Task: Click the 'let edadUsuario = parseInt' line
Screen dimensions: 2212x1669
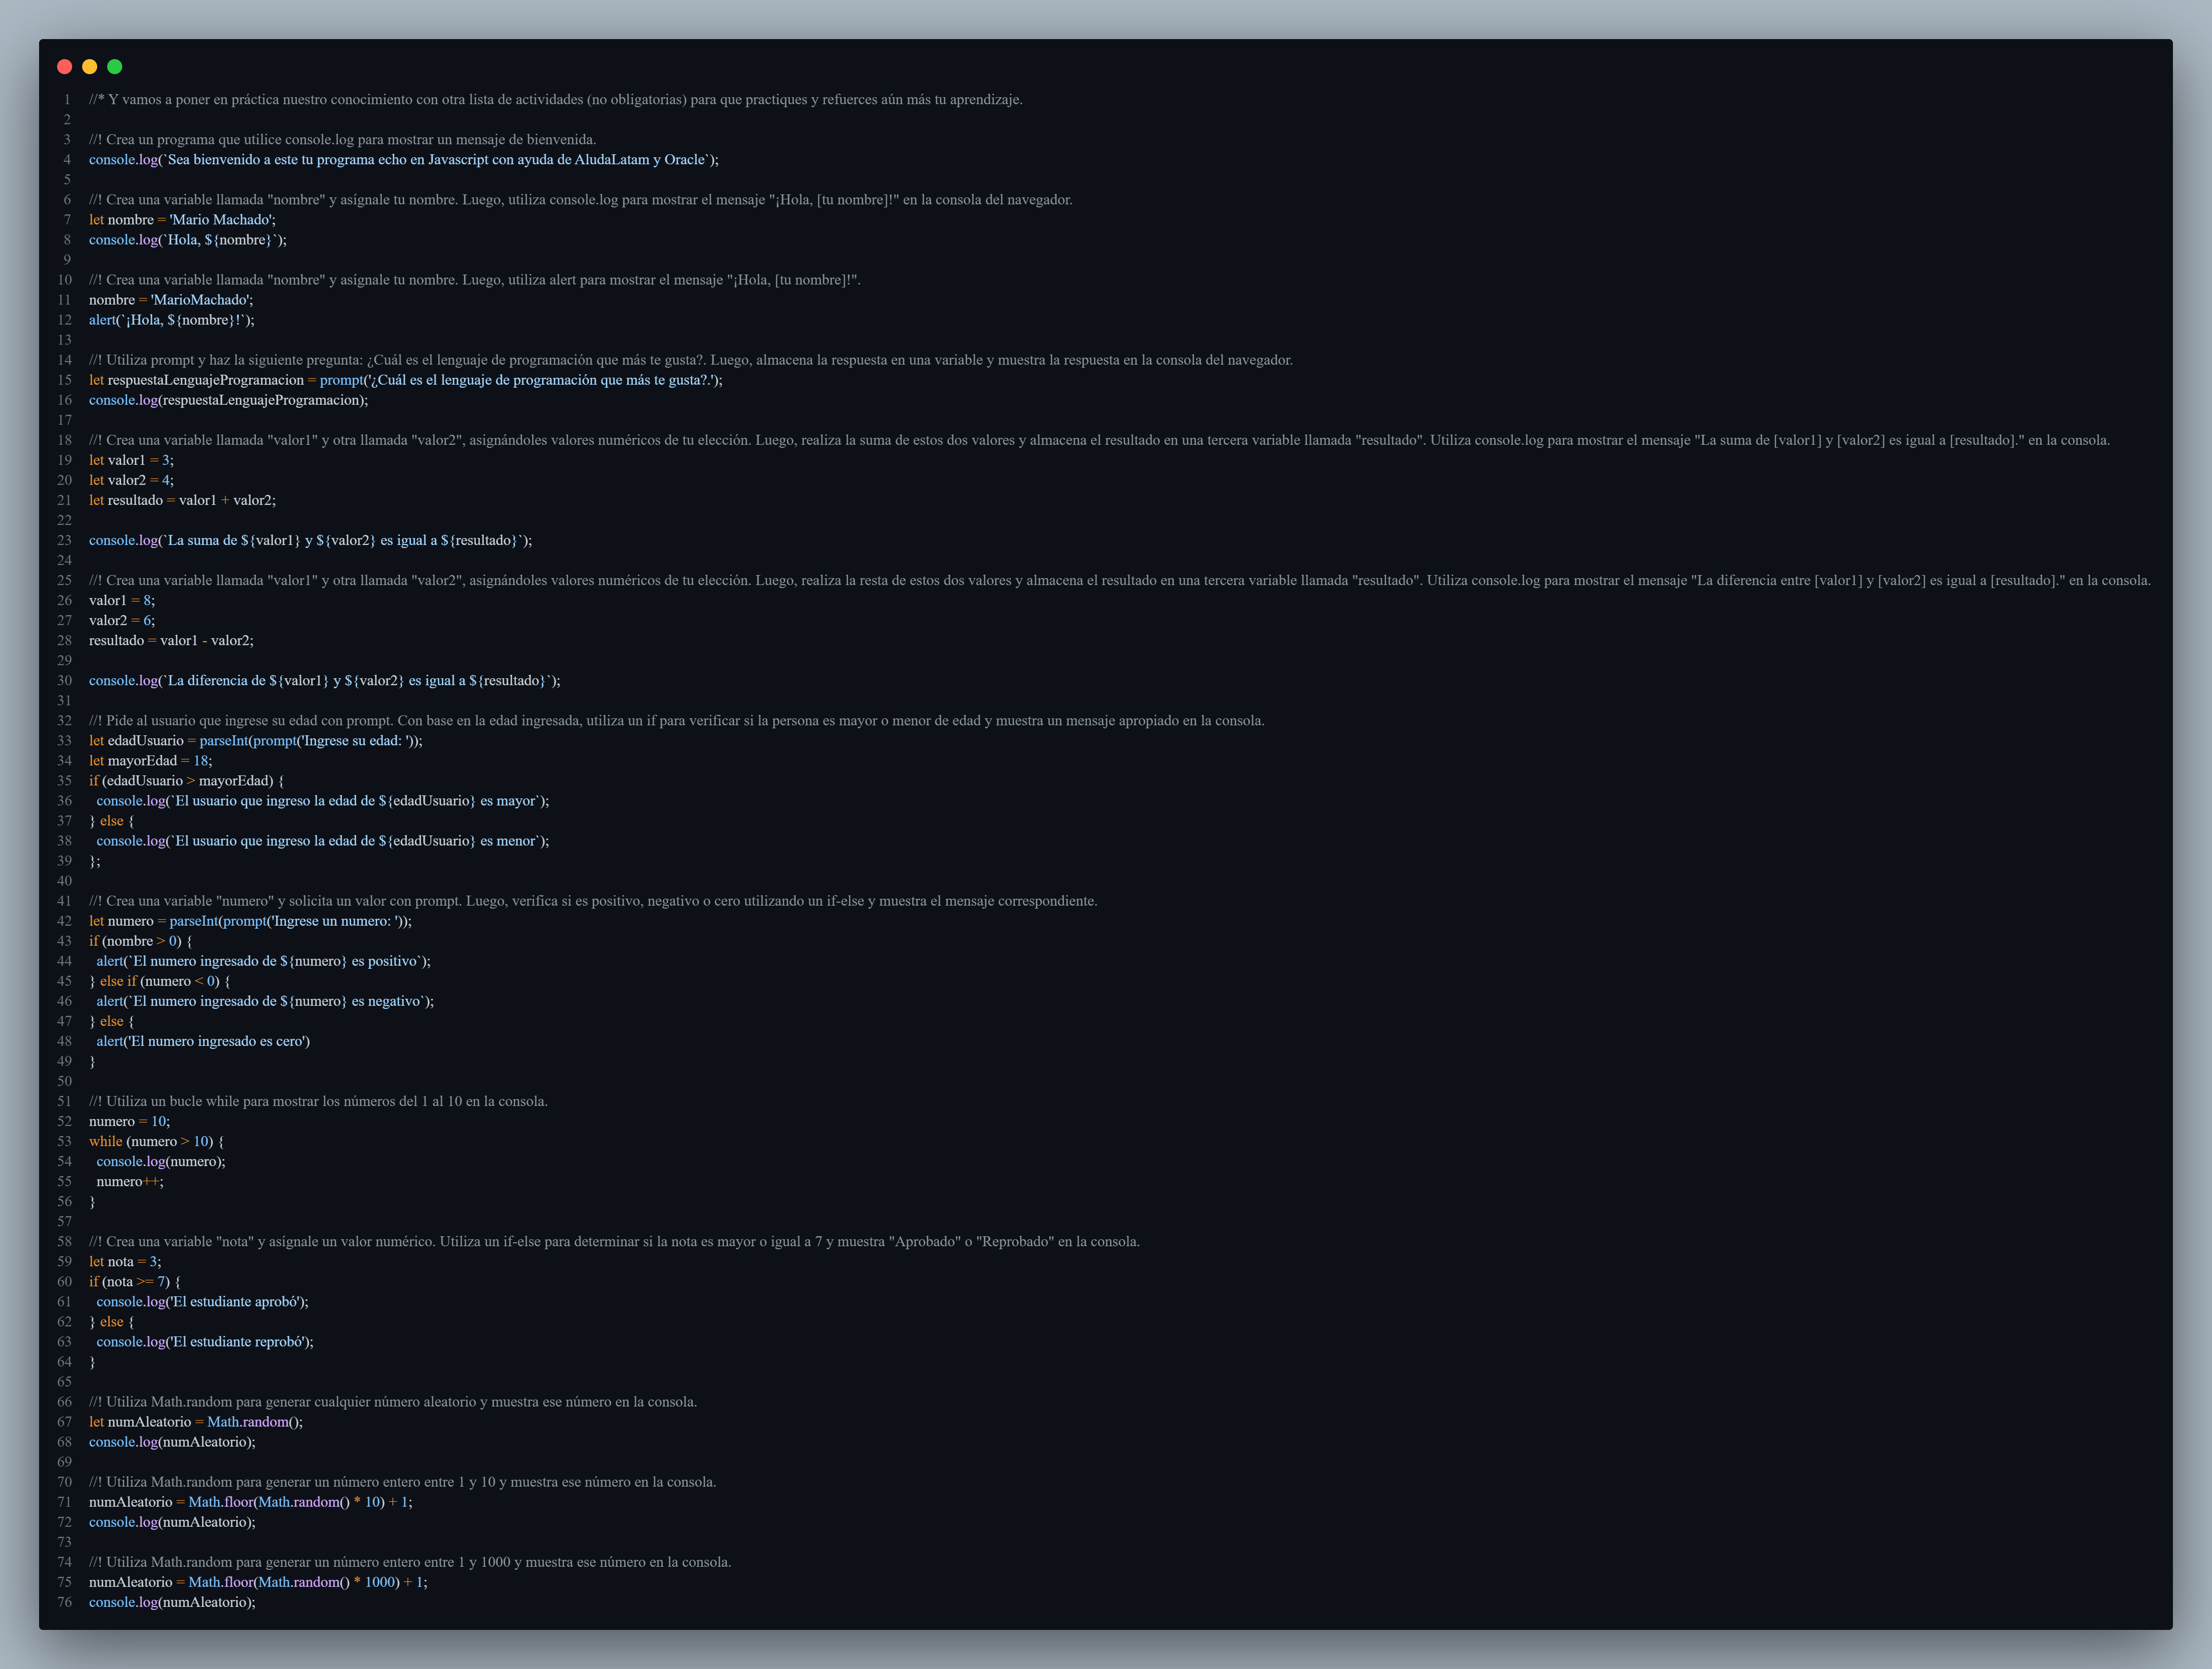Action: pyautogui.click(x=256, y=741)
